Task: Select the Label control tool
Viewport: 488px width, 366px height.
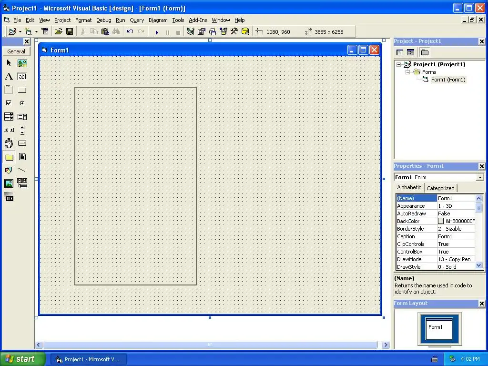Action: pos(9,77)
